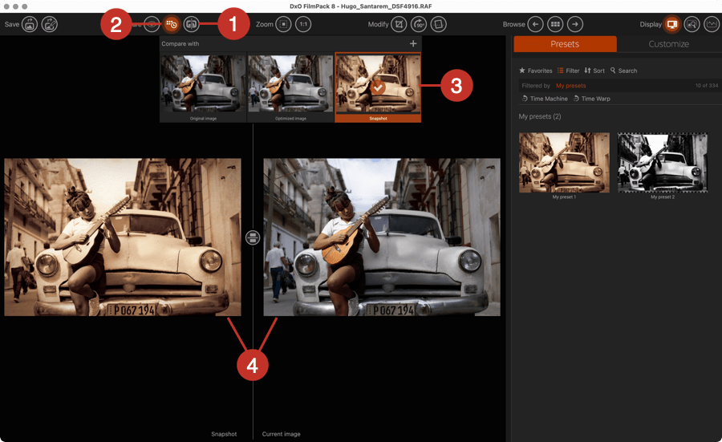
Task: Toggle the loupe display button
Action: [x=692, y=25]
